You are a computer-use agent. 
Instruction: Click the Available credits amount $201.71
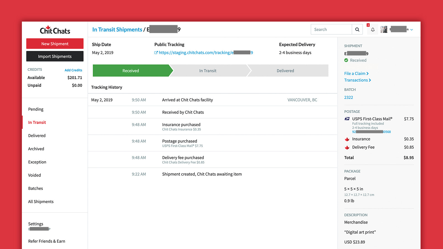75,78
